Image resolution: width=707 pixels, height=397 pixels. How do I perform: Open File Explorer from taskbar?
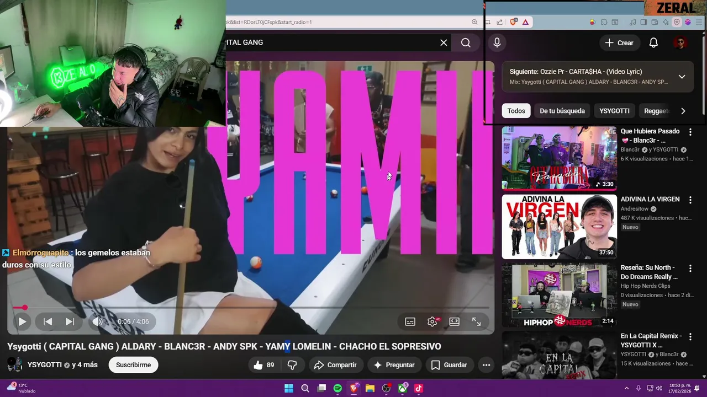370,388
